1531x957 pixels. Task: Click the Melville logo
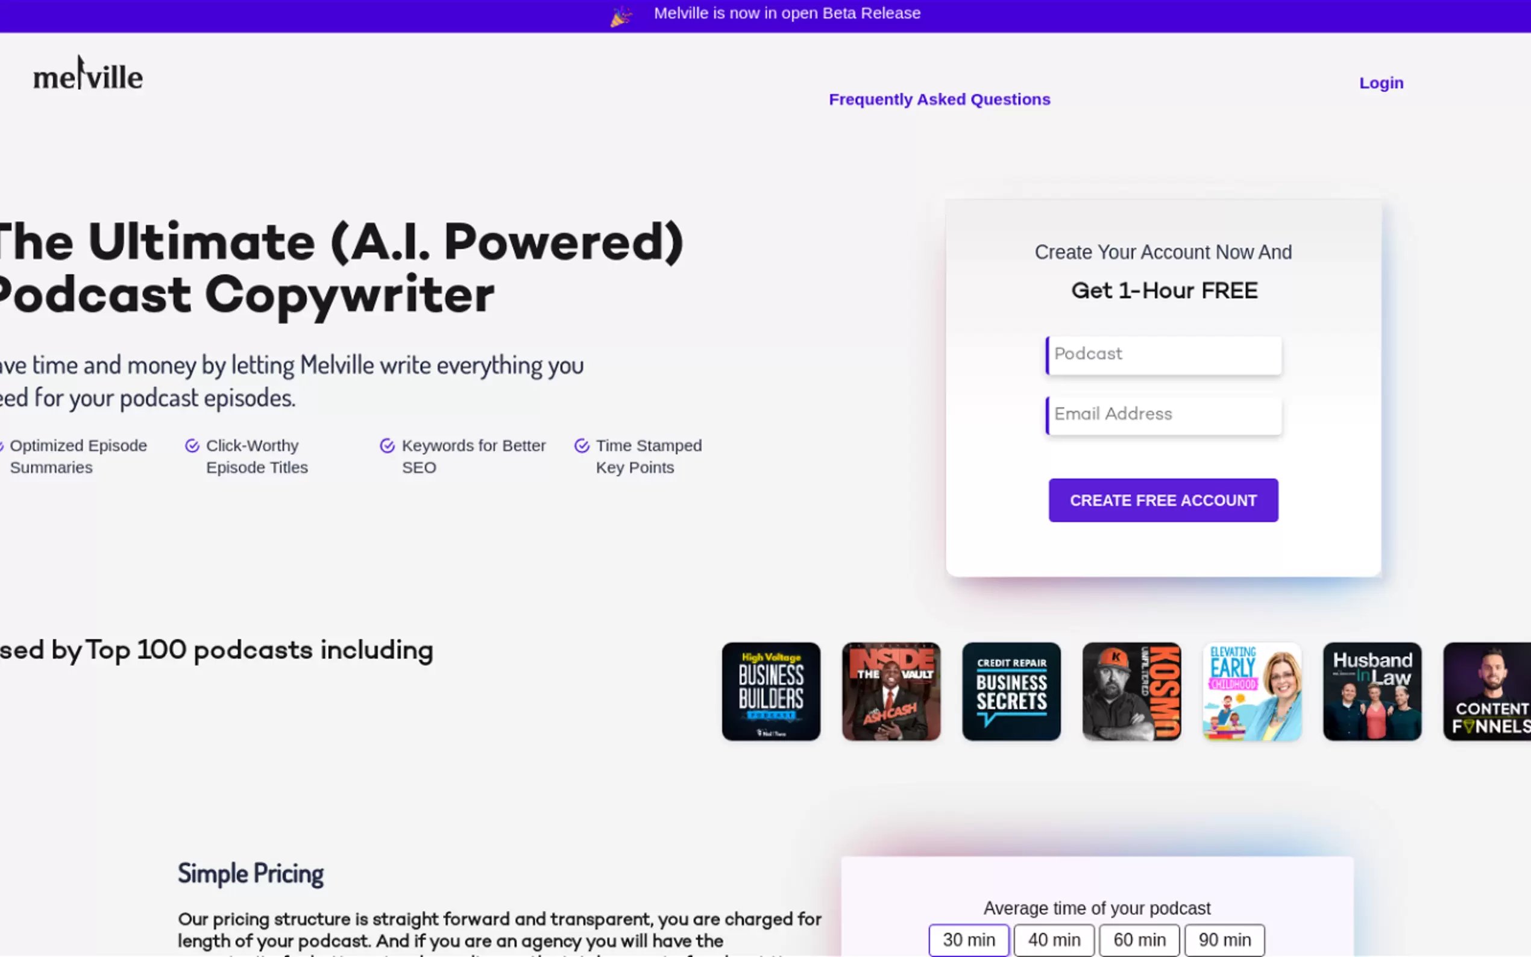(x=88, y=74)
